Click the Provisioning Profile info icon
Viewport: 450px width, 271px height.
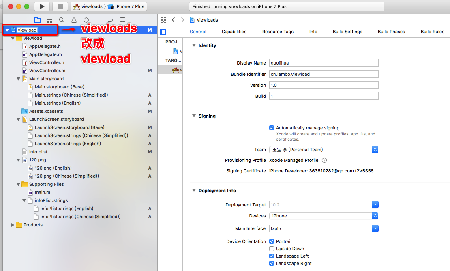pyautogui.click(x=324, y=160)
